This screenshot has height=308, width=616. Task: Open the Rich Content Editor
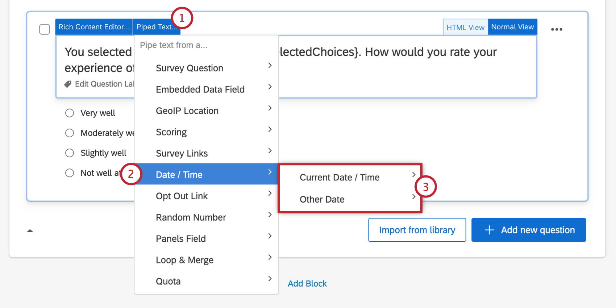click(93, 26)
